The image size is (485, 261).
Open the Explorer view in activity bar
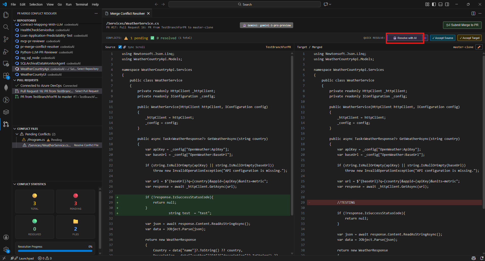(x=6, y=15)
